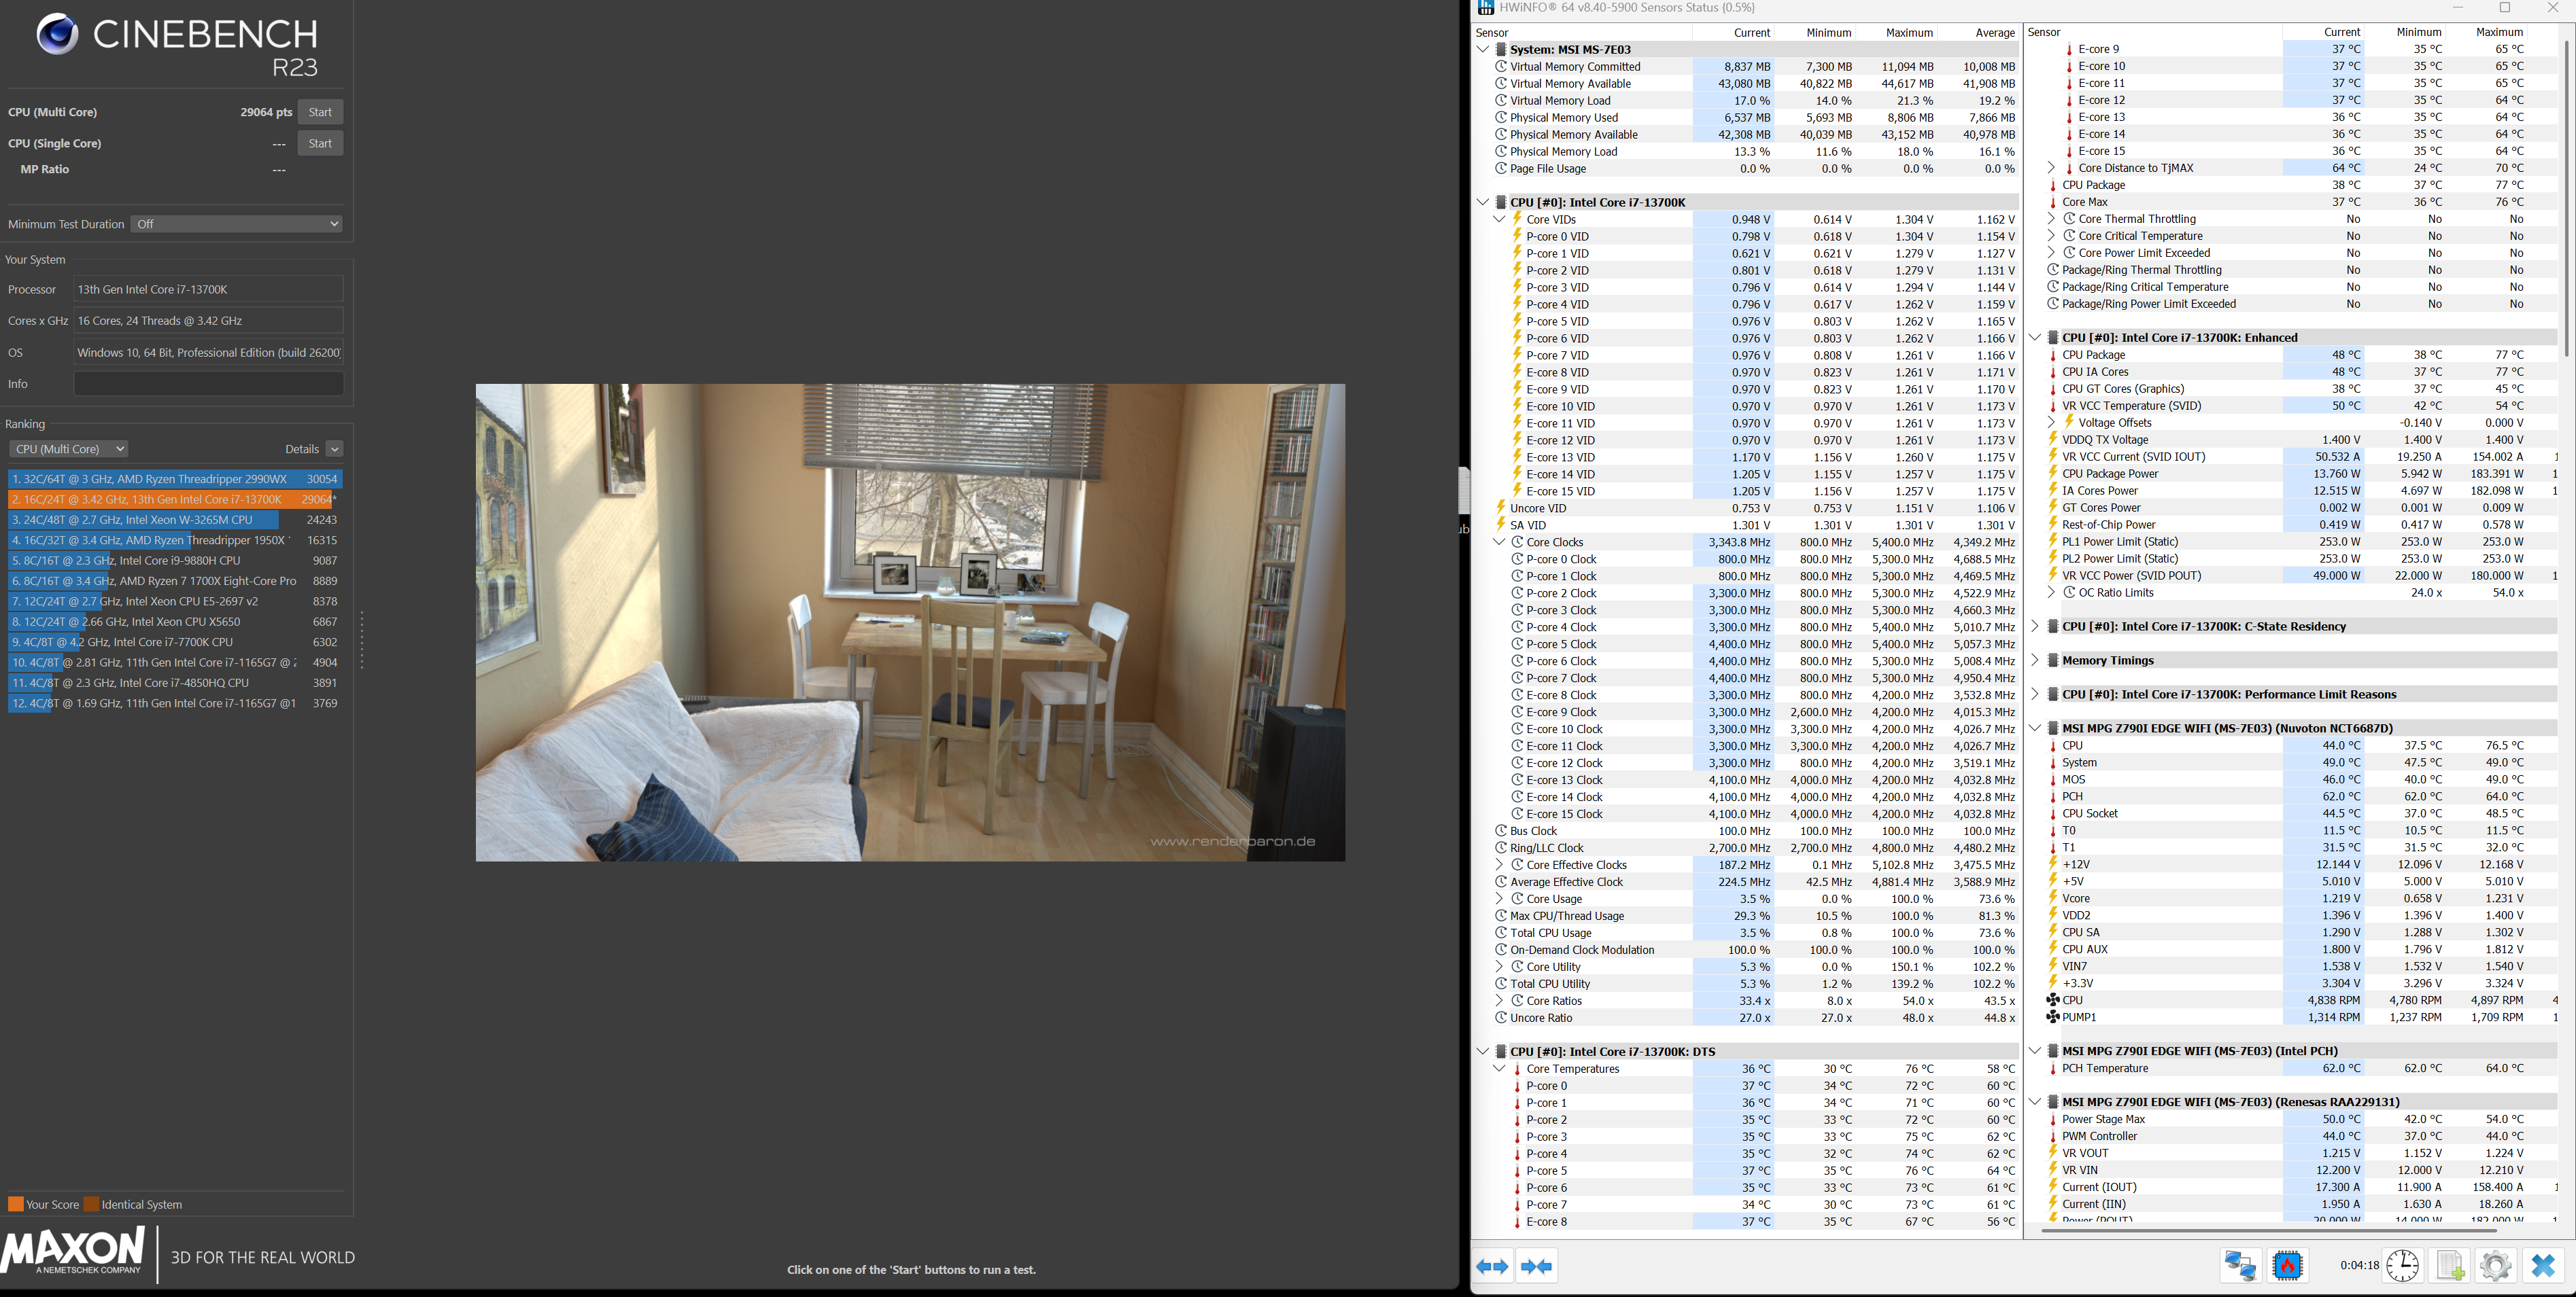Click the CPU flame stress icon

[x=2287, y=1266]
